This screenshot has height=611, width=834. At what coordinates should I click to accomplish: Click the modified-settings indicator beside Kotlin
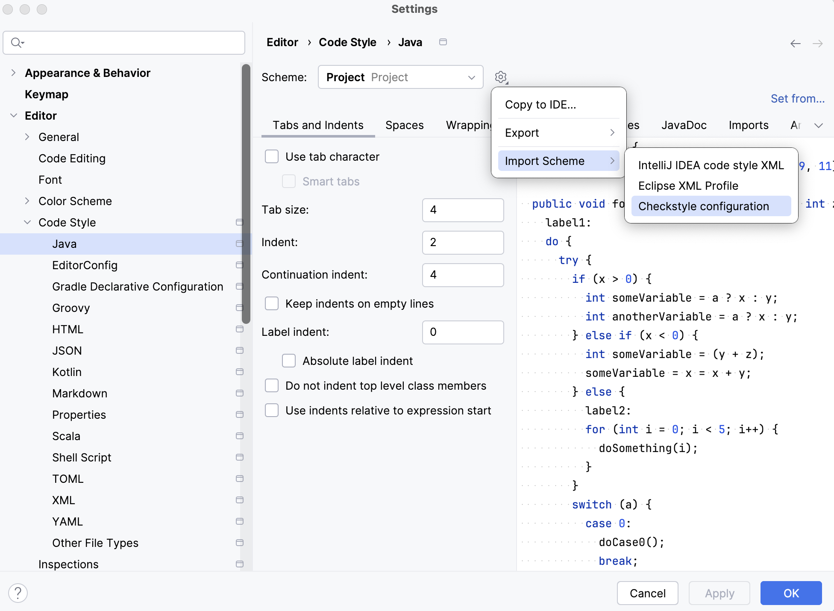239,372
